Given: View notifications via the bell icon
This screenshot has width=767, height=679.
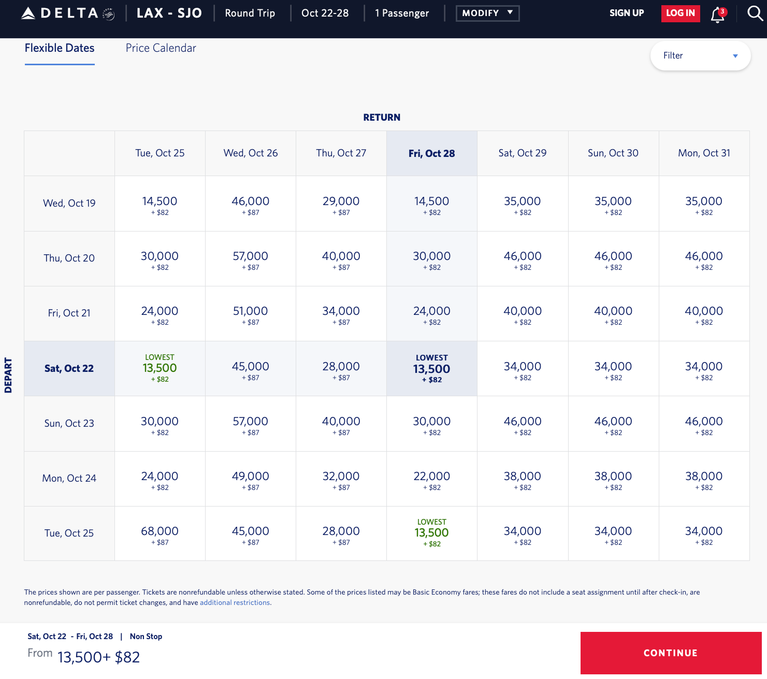Looking at the screenshot, I should click(x=717, y=15).
